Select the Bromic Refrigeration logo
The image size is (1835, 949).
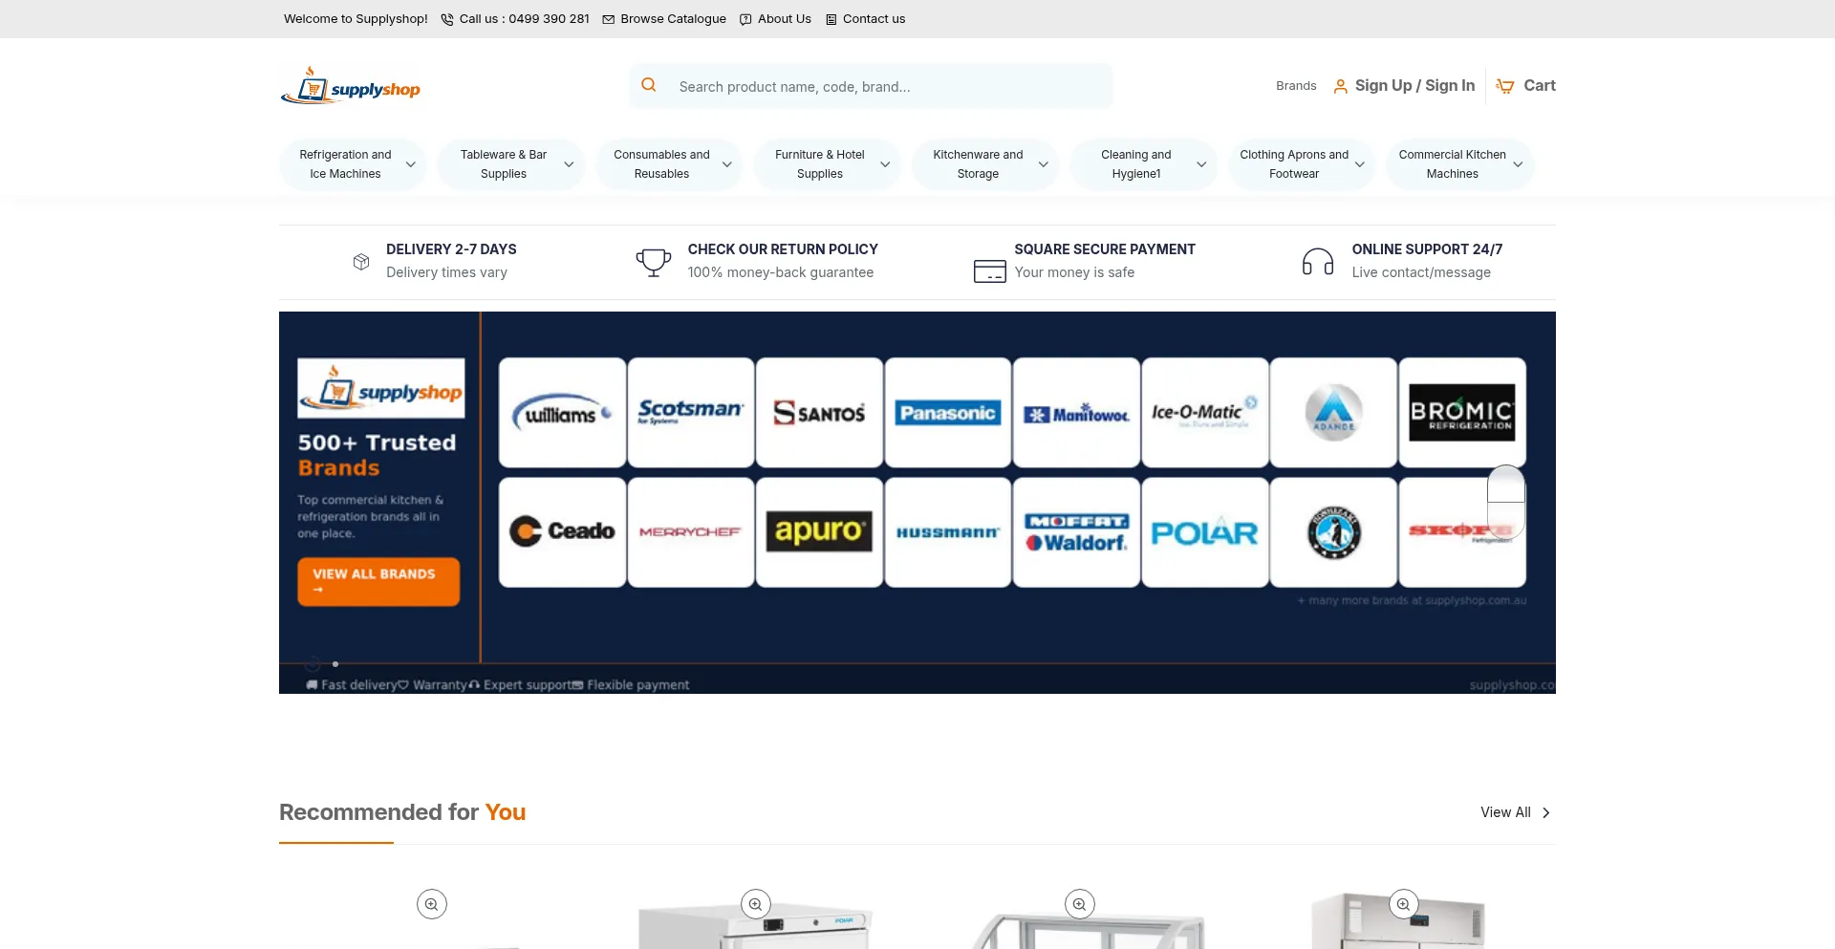point(1462,413)
